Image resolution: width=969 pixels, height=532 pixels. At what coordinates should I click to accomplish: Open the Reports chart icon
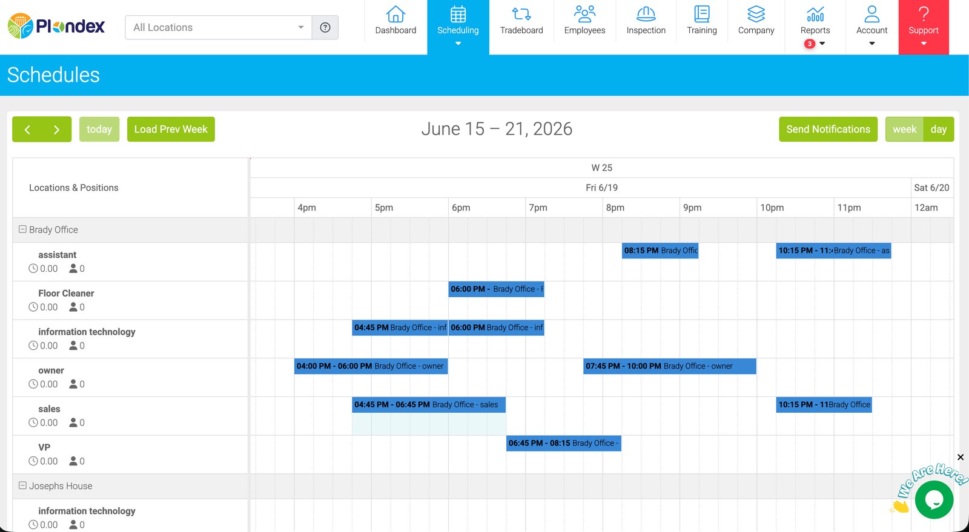[x=815, y=14]
